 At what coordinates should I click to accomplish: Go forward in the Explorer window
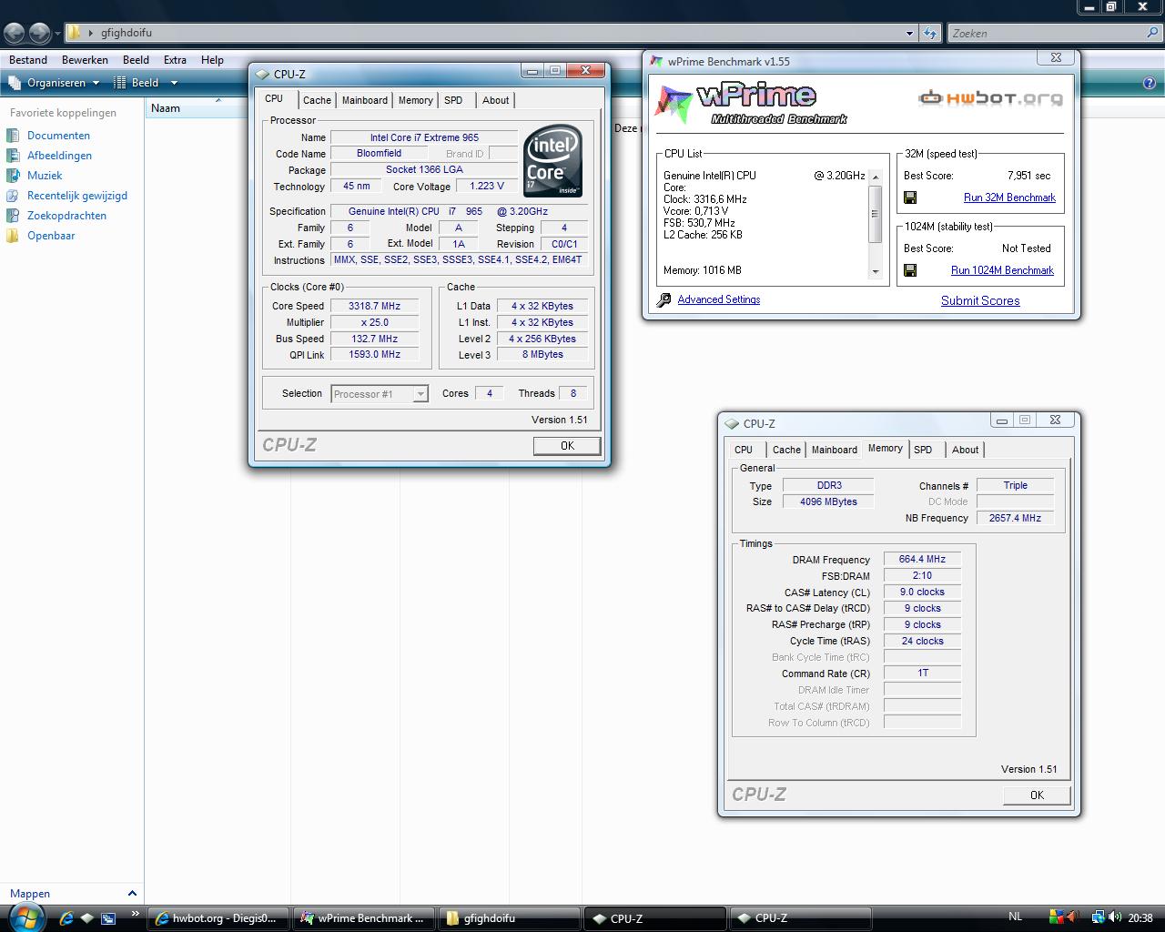point(39,33)
